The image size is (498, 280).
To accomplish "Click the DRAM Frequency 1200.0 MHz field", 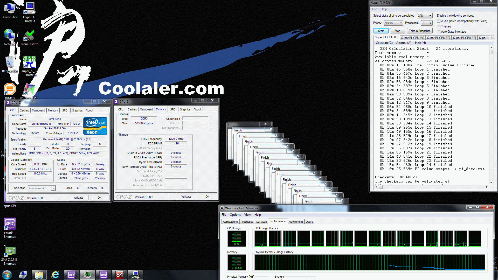I will (176, 139).
